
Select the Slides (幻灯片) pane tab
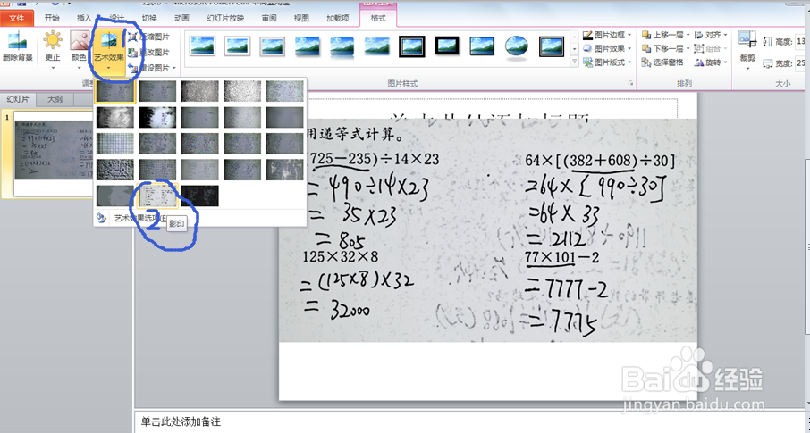(18, 100)
